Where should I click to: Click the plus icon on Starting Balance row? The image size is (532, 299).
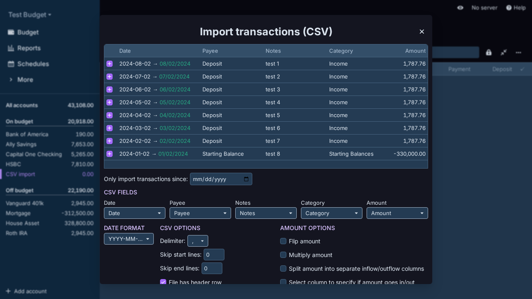point(109,154)
